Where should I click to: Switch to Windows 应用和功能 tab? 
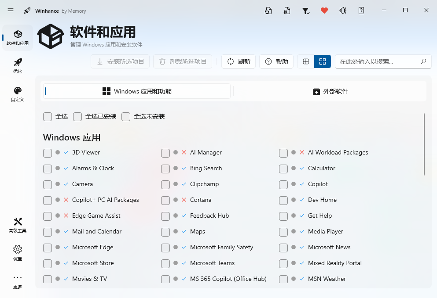(137, 91)
